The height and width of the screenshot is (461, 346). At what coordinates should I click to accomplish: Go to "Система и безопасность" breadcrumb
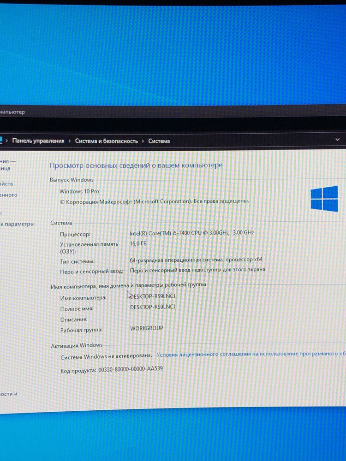tap(106, 141)
